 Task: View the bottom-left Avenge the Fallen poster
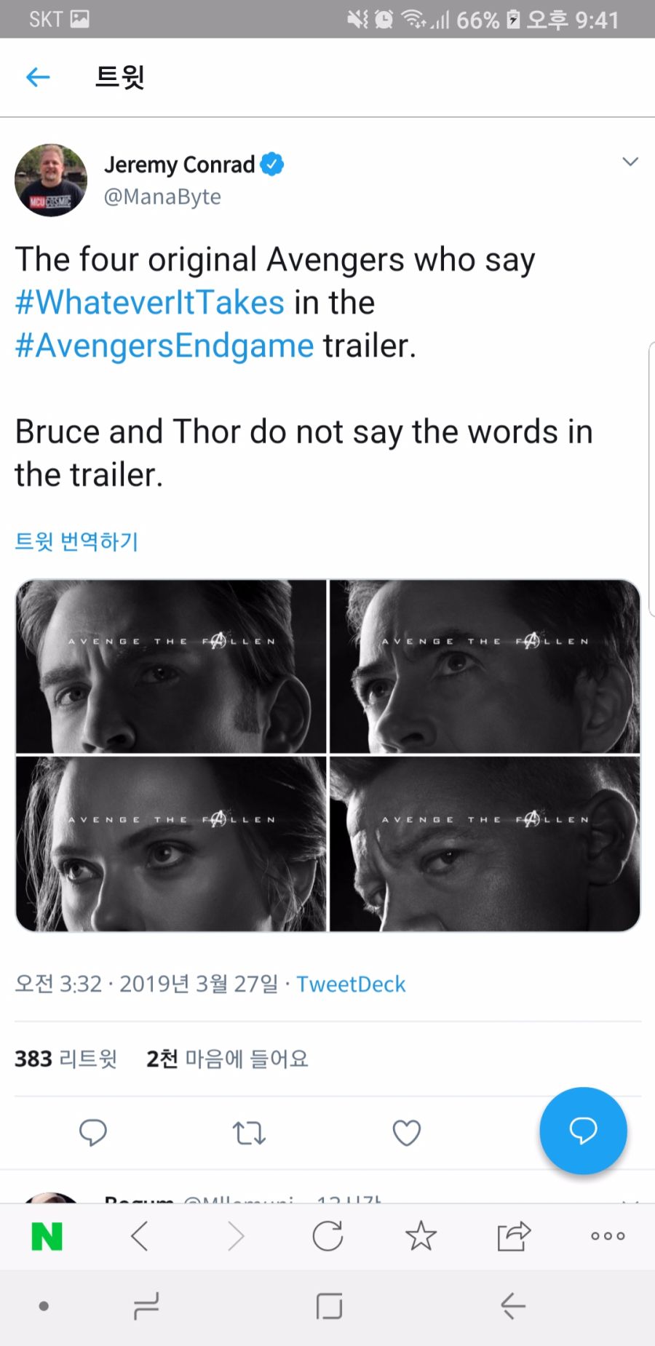(171, 844)
